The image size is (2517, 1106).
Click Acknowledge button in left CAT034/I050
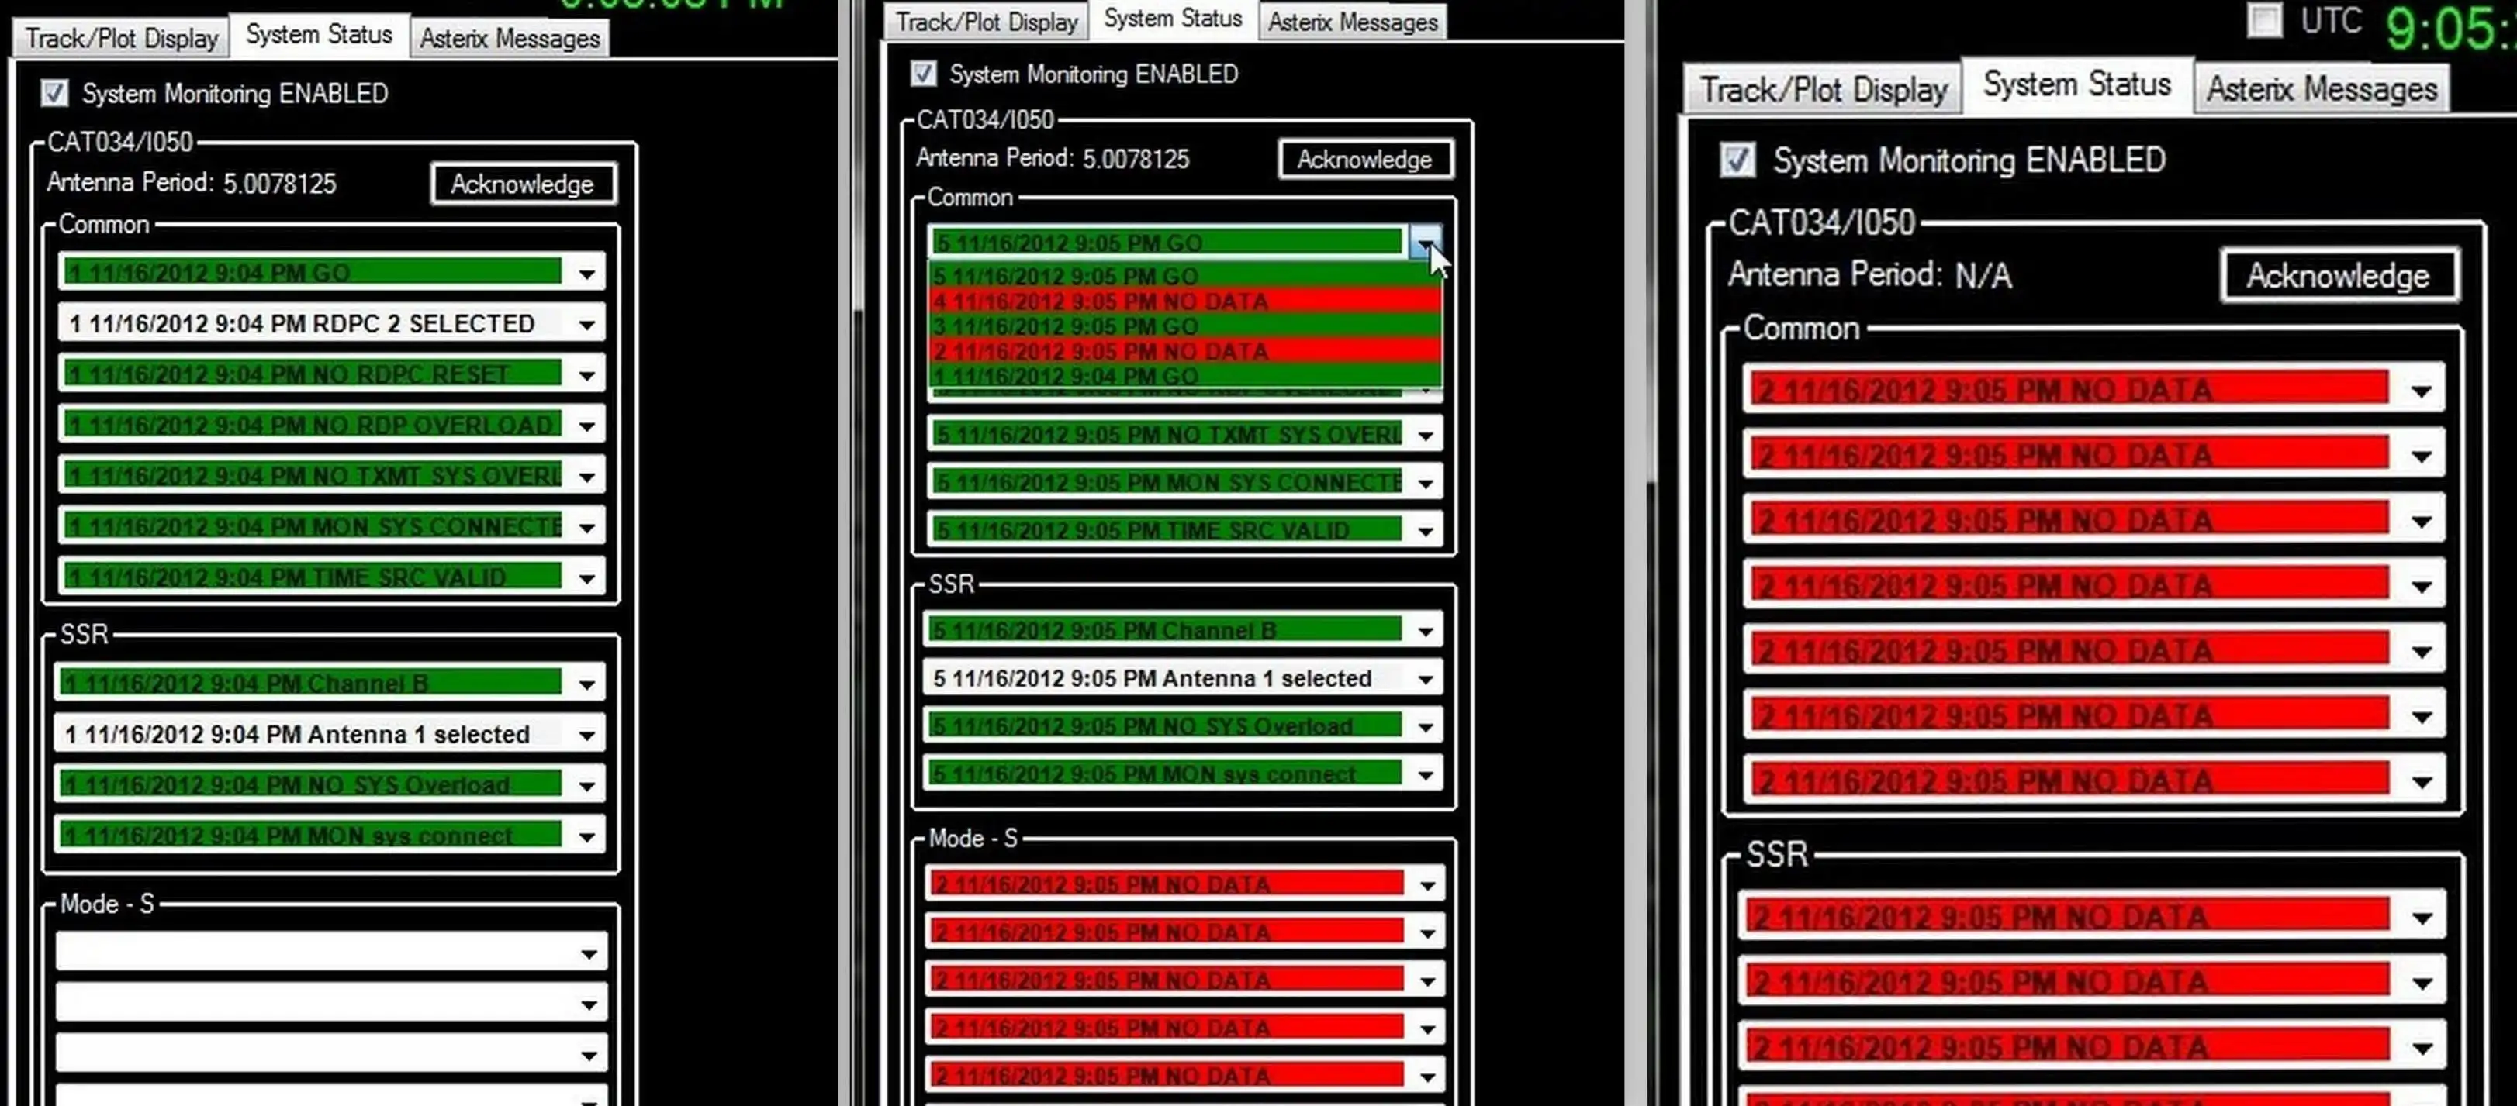[520, 183]
